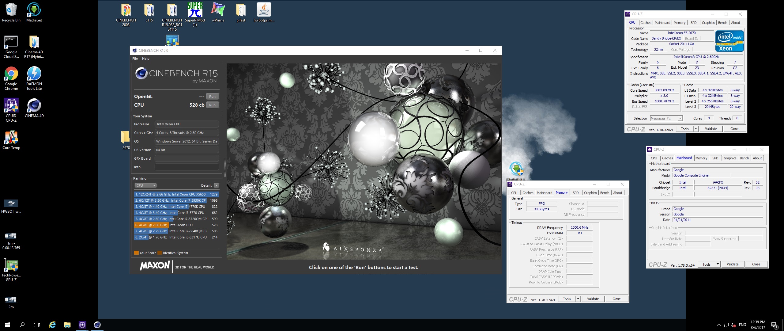Open Tools dropdown arrow in Memory CPU-Z
The image size is (784, 331).
click(578, 299)
